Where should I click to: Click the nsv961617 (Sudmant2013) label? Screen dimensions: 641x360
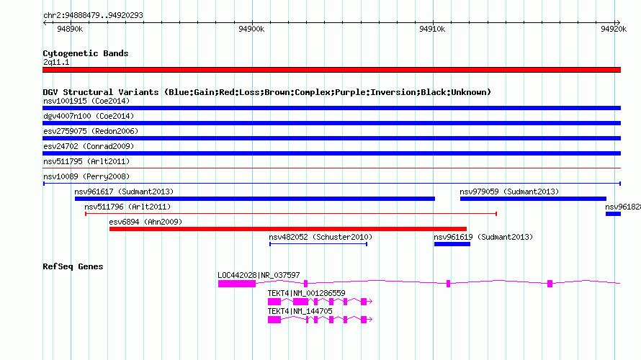(x=124, y=192)
